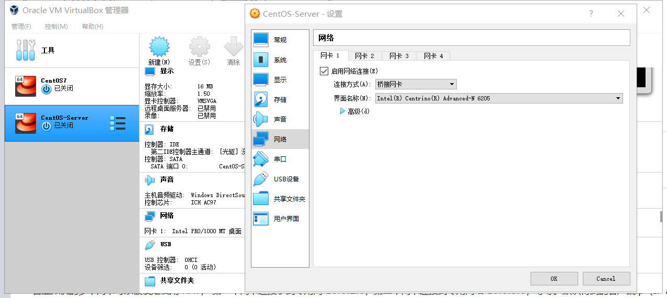The width and height of the screenshot is (667, 298).
Task: Select the 声音 (Audio) settings category
Action: pos(279,120)
